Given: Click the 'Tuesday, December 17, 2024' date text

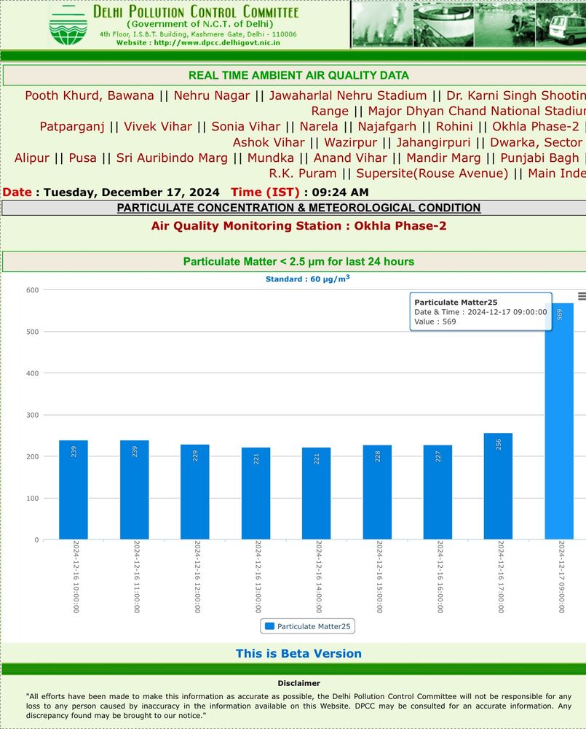Looking at the screenshot, I should tap(132, 192).
